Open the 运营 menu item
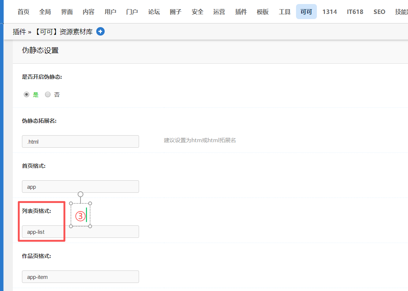The width and height of the screenshot is (408, 291). pos(219,11)
